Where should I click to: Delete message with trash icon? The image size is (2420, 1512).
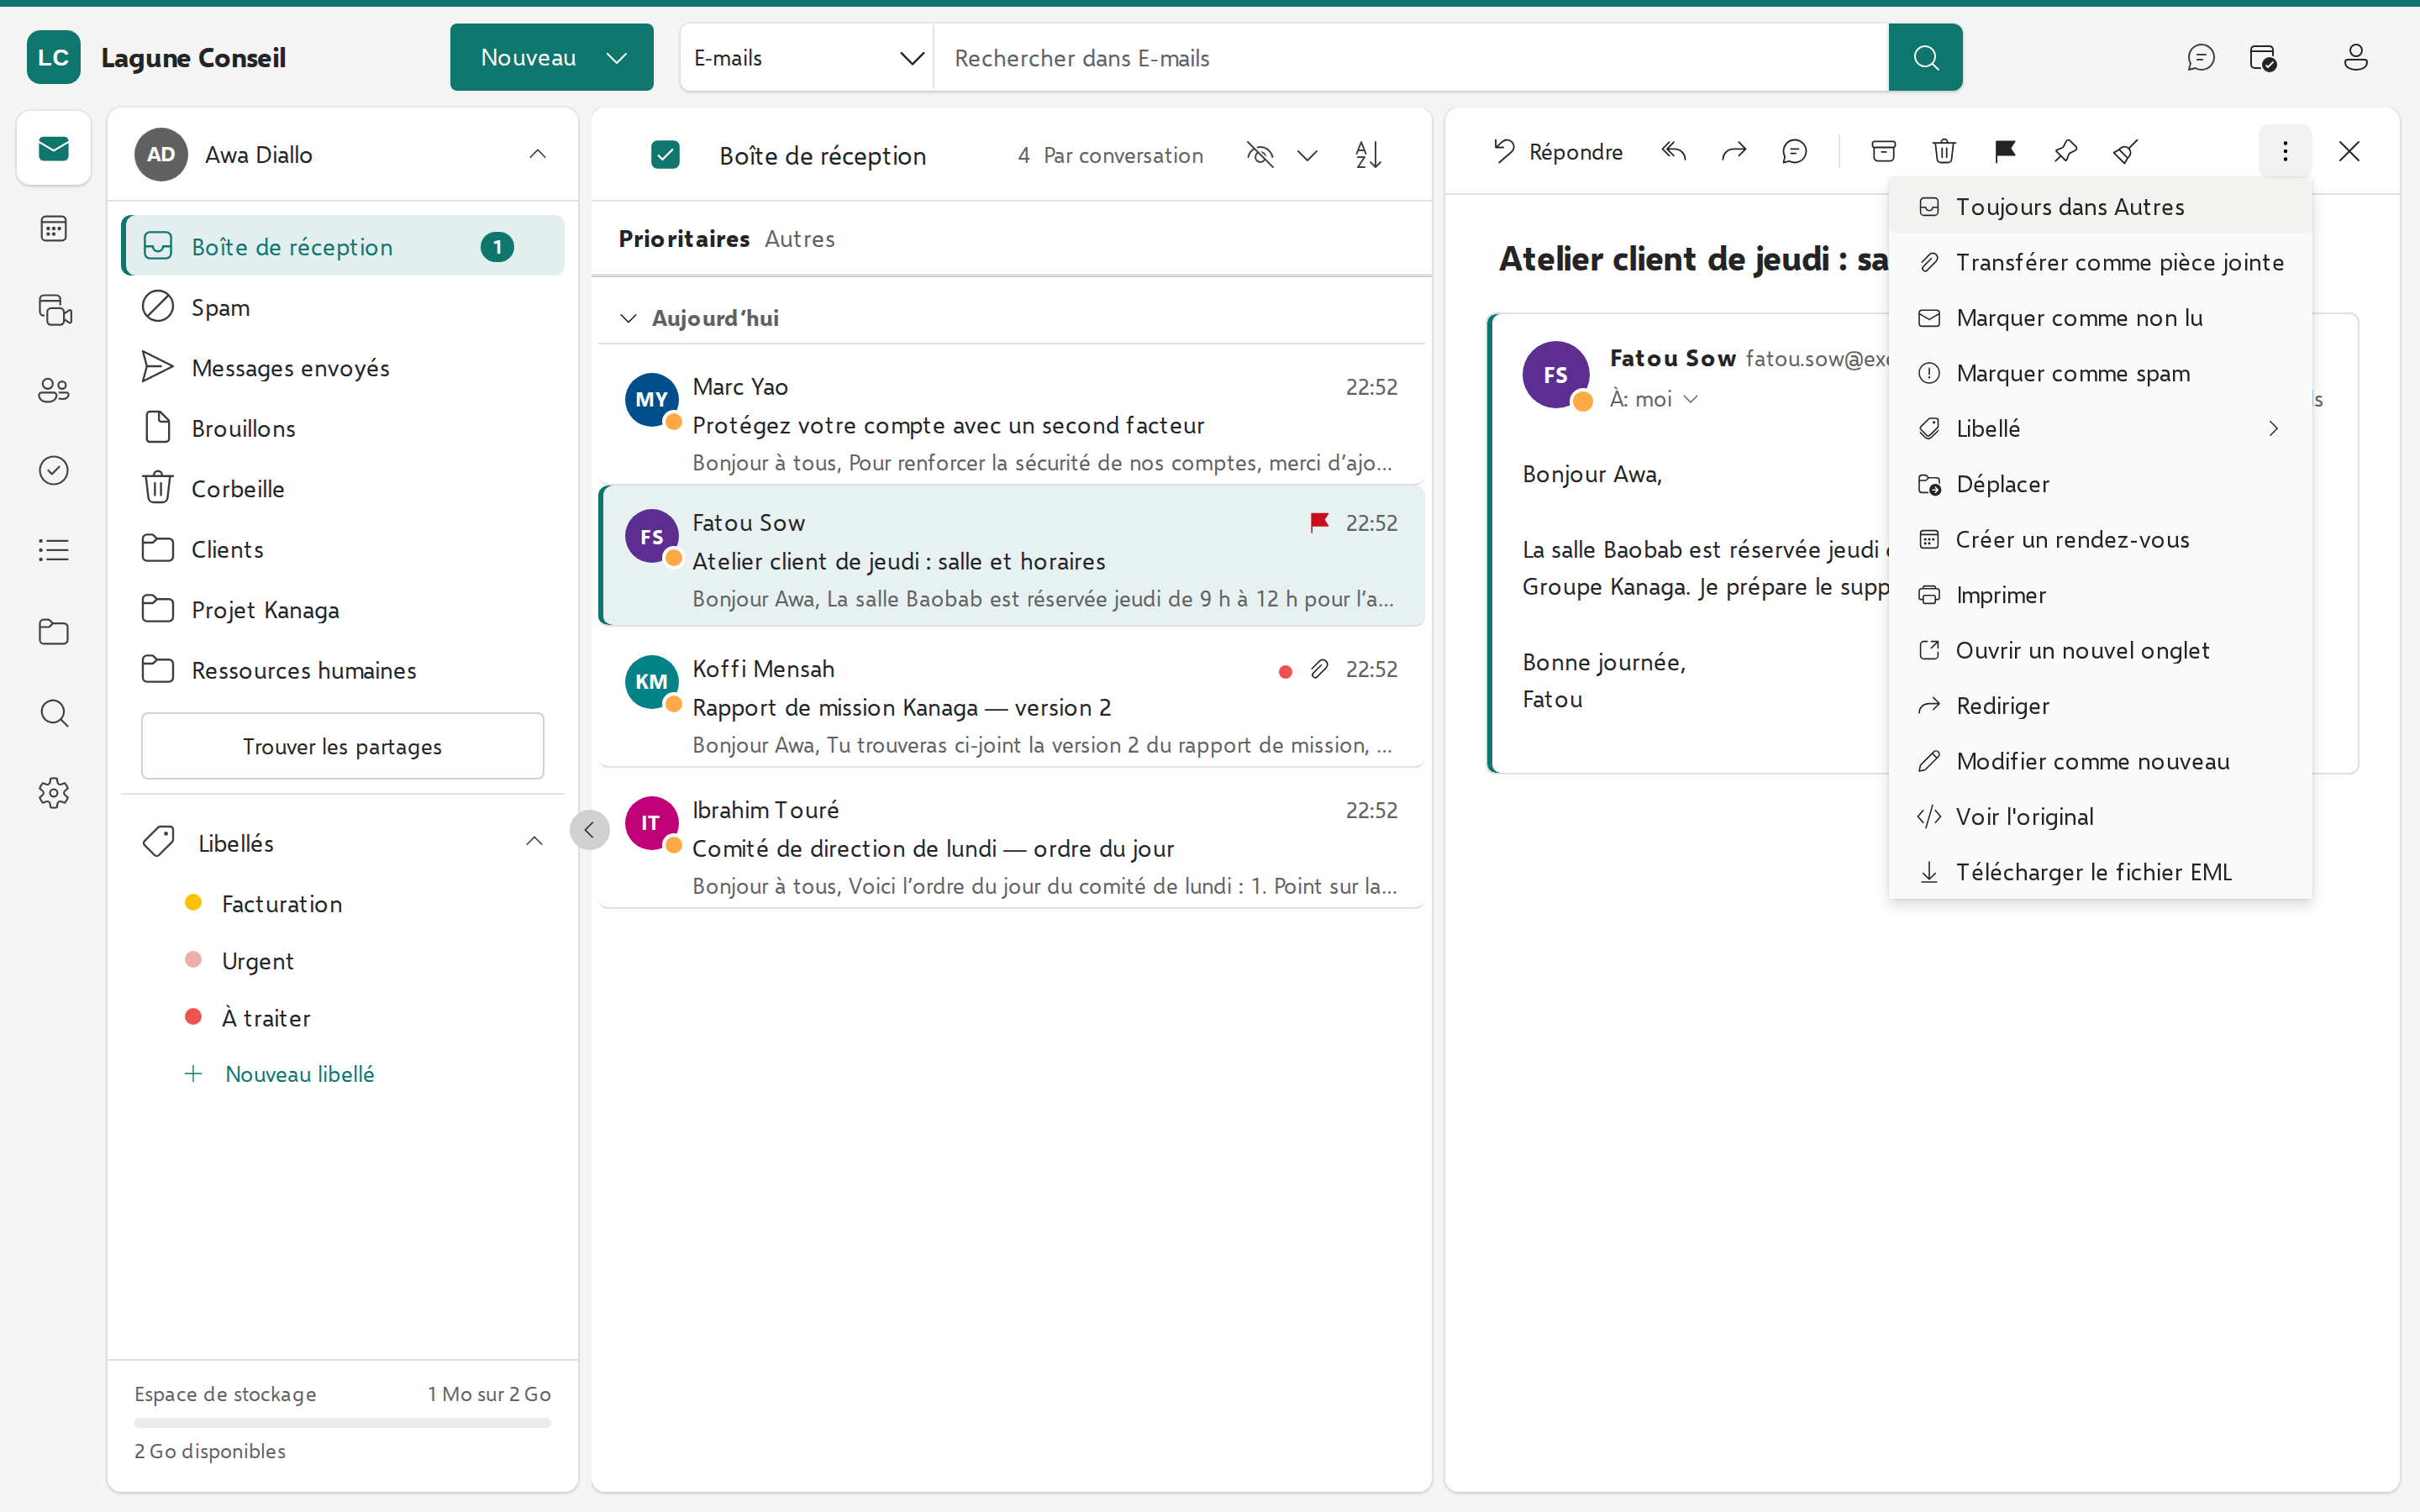tap(1944, 151)
